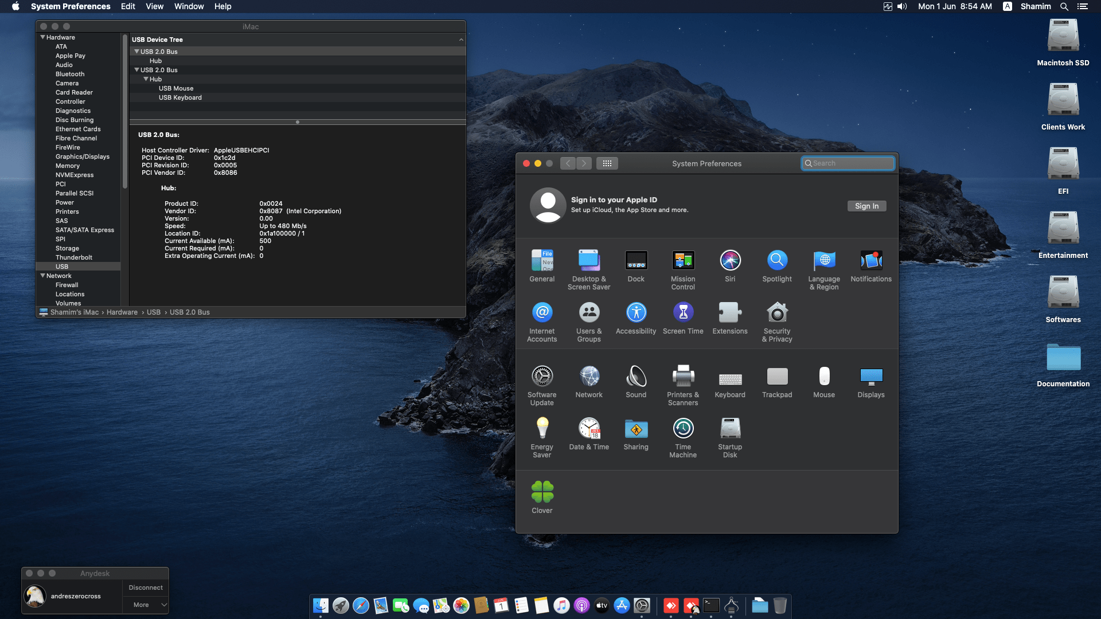Viewport: 1101px width, 619px height.
Task: Open Desktop & Screen Saver preferences
Action: [589, 270]
